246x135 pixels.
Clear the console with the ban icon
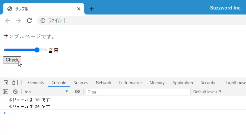click(15, 91)
